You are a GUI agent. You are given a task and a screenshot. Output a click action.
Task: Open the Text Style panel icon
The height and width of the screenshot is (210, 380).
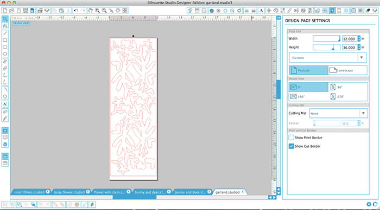[x=261, y=11]
